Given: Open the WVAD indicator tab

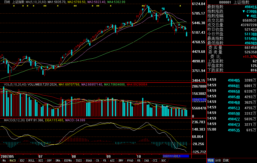Looking at the screenshot, I should 130,160.
